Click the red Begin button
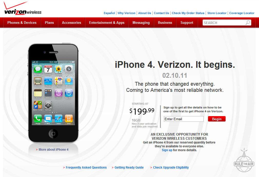The height and width of the screenshot is (177, 259). [x=217, y=119]
